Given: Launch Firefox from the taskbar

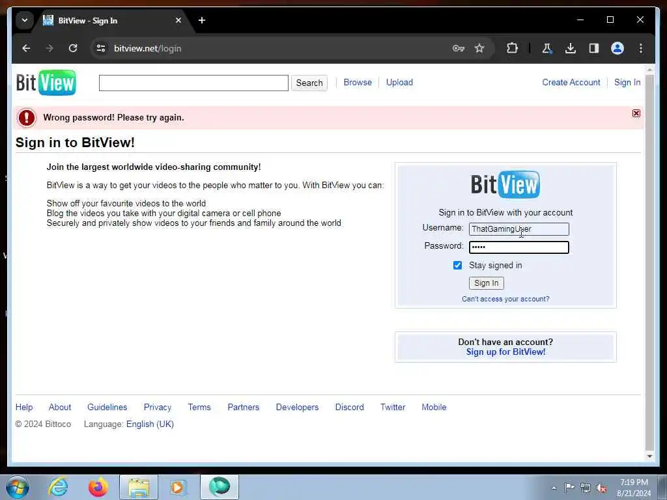Looking at the screenshot, I should (x=98, y=487).
